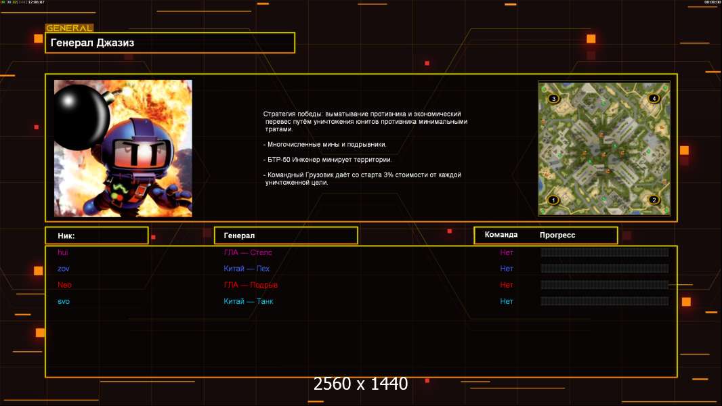Click the 'Генерал Джазиз' title field
This screenshot has width=722, height=406.
tap(169, 43)
